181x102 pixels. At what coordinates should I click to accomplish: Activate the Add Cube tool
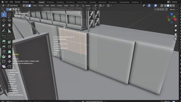(x=4, y=37)
